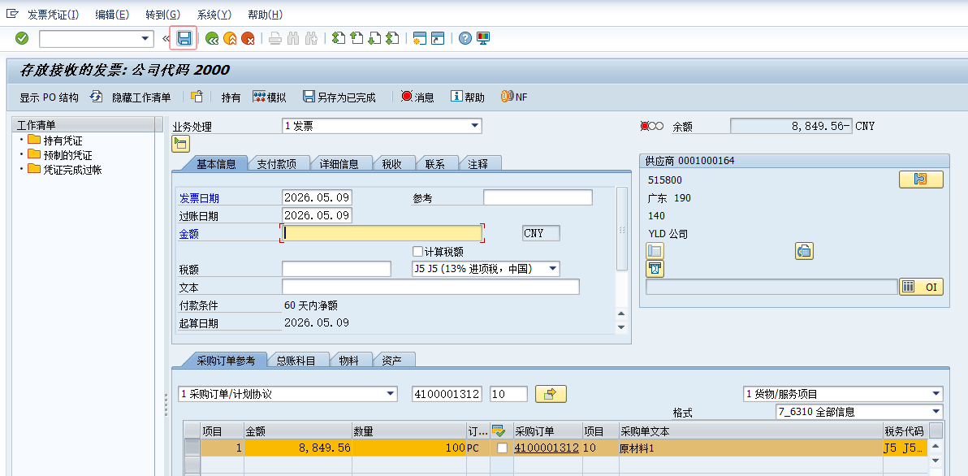The width and height of the screenshot is (968, 476).
Task: Click the small header toggle icon under 业务处理
Action: (x=179, y=145)
